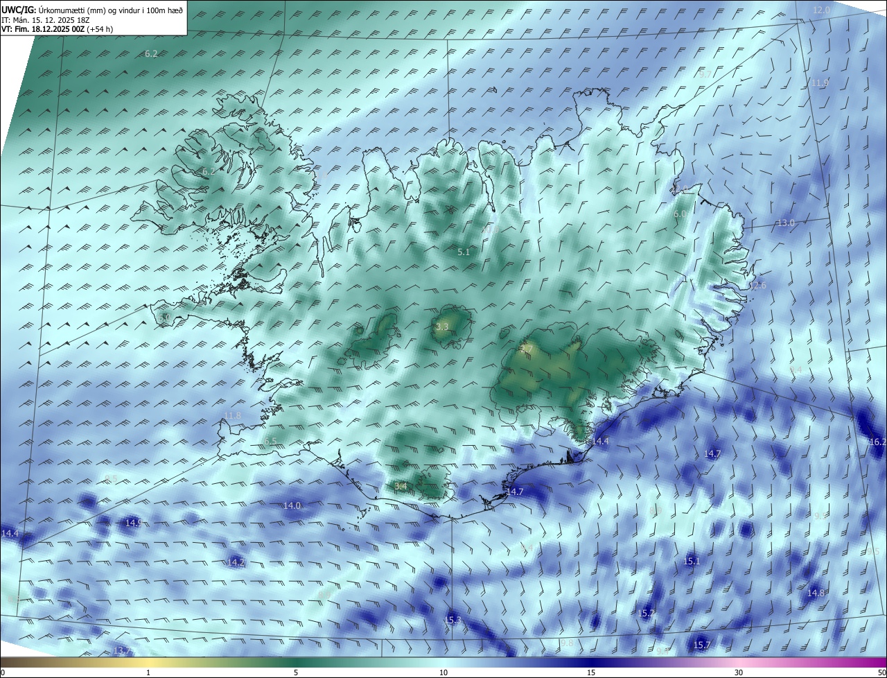The image size is (887, 678).
Task: Click the 14.8 value in the southeast sea
Action: tap(816, 593)
